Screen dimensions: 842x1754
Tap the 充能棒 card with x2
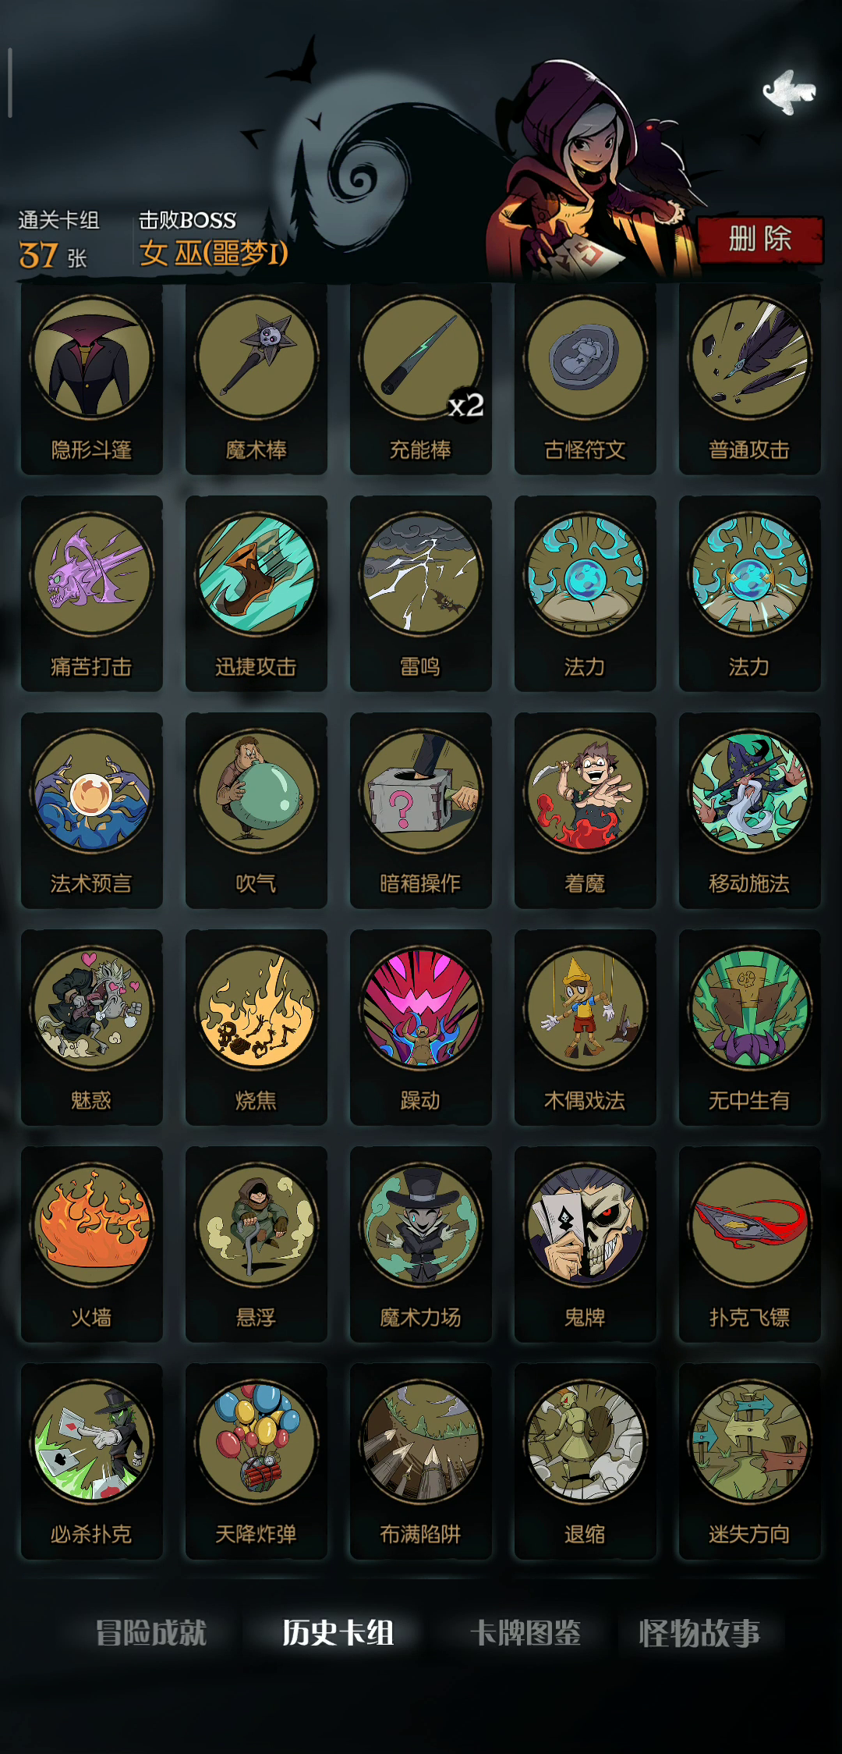click(x=421, y=378)
